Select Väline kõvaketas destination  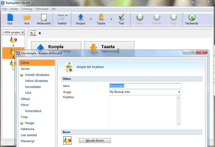[x=37, y=81]
